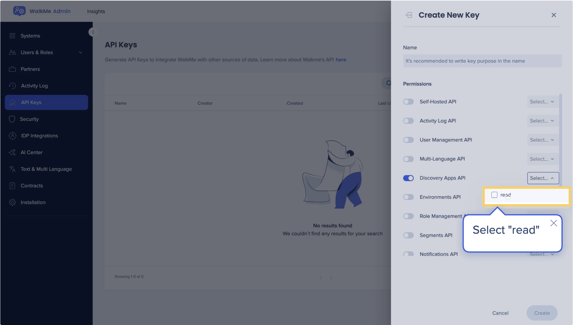Dismiss the Select "read" tooltip balloon
This screenshot has width=573, height=325.
coord(554,223)
